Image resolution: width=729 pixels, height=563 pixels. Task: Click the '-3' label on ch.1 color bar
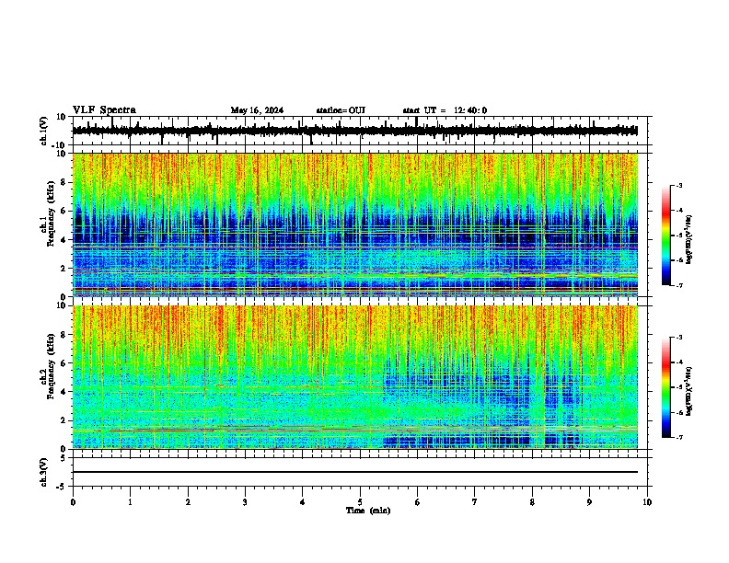[x=678, y=185]
